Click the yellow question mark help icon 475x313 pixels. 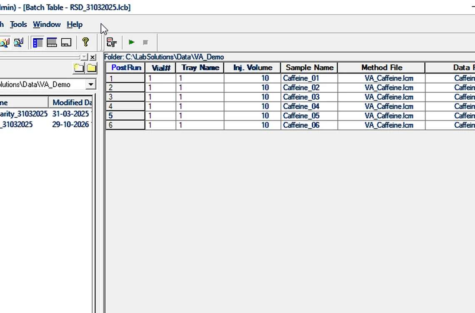pyautogui.click(x=85, y=42)
